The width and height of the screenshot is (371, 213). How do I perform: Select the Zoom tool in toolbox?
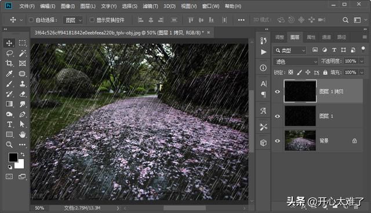pyautogui.click(x=9, y=145)
